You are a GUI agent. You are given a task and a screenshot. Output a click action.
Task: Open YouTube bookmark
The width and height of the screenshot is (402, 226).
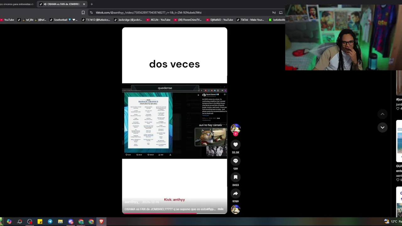[x=7, y=20]
